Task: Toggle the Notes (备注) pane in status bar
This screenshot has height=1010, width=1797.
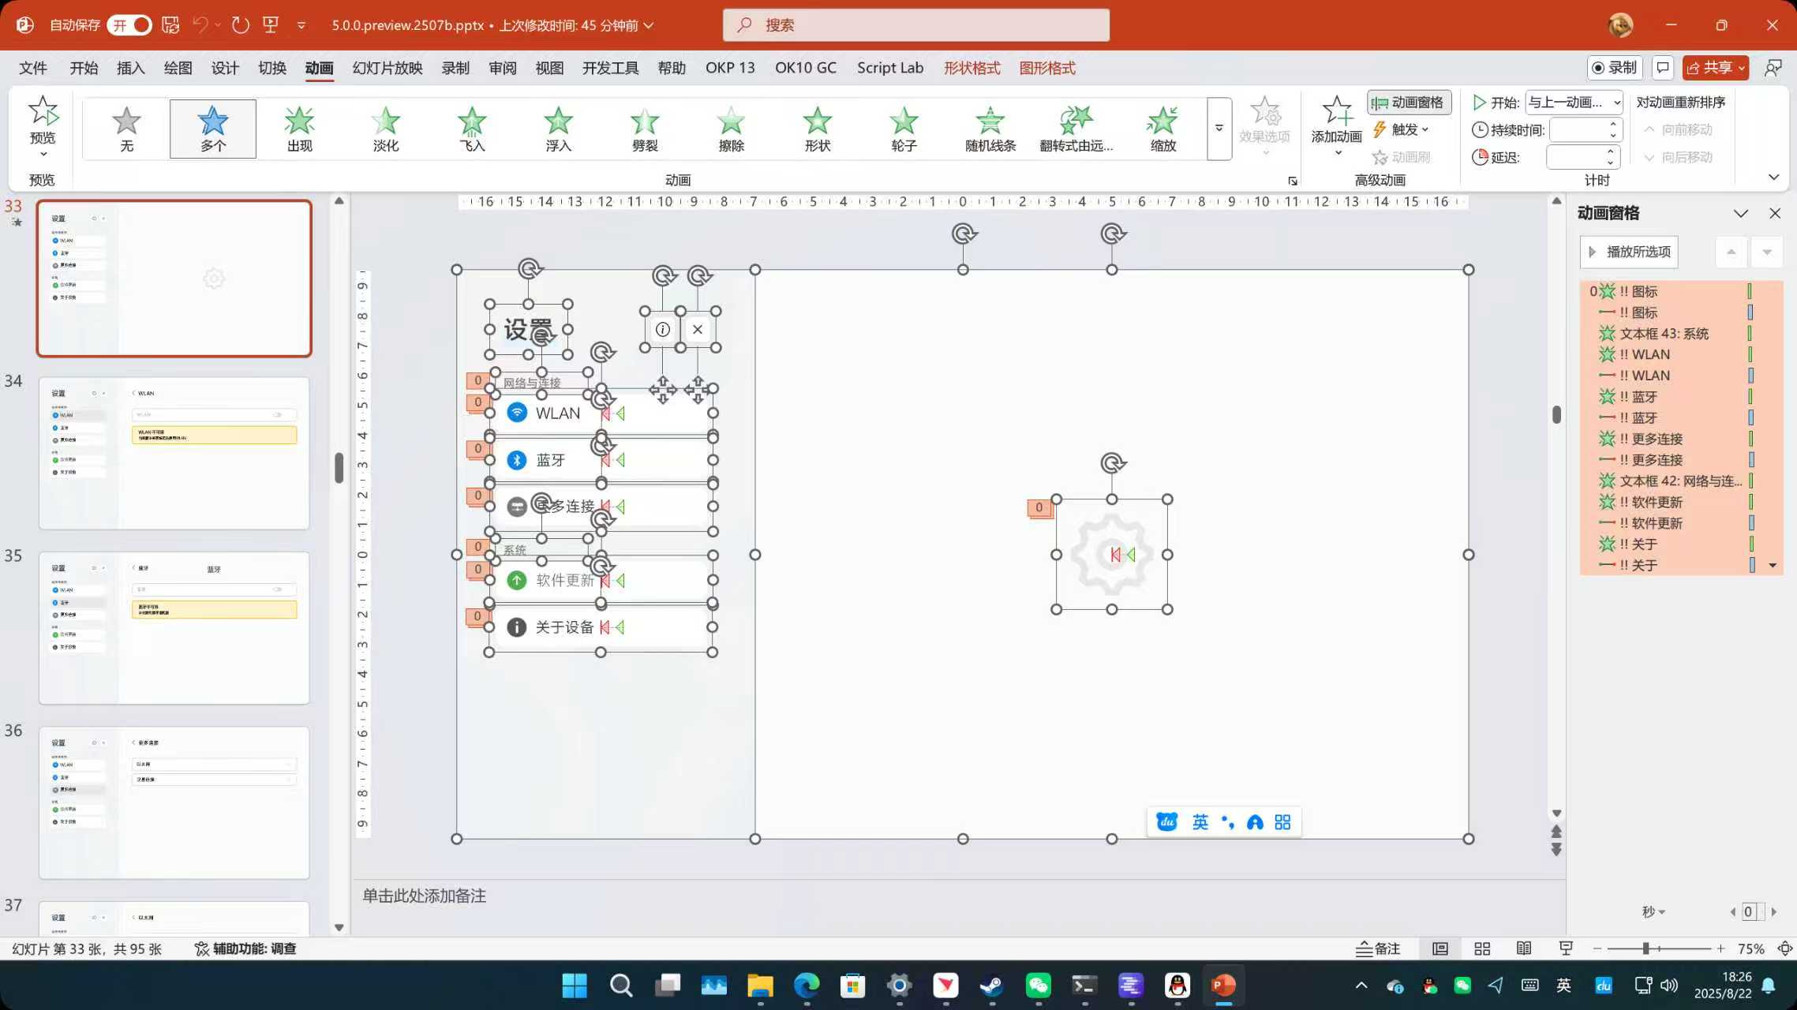Action: pyautogui.click(x=1378, y=948)
